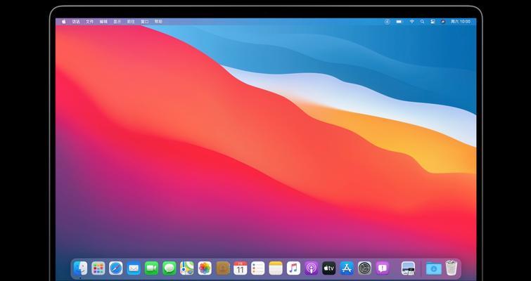The image size is (531, 281).
Task: Open Spotlight search in the menu bar
Action: (x=422, y=21)
